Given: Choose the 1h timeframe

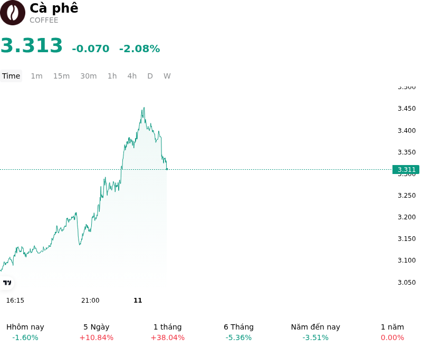Looking at the screenshot, I should 112,76.
